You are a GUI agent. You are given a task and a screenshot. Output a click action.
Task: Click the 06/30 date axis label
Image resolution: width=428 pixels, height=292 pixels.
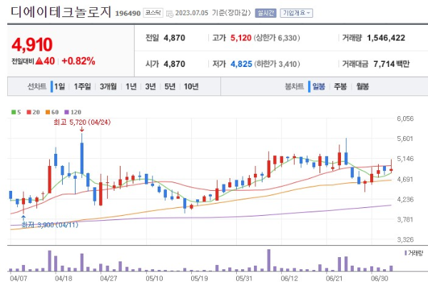(x=379, y=278)
